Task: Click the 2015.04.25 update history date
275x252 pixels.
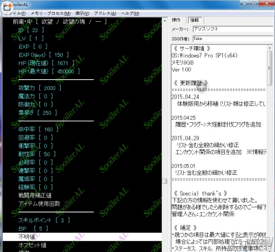Action: coord(184,118)
